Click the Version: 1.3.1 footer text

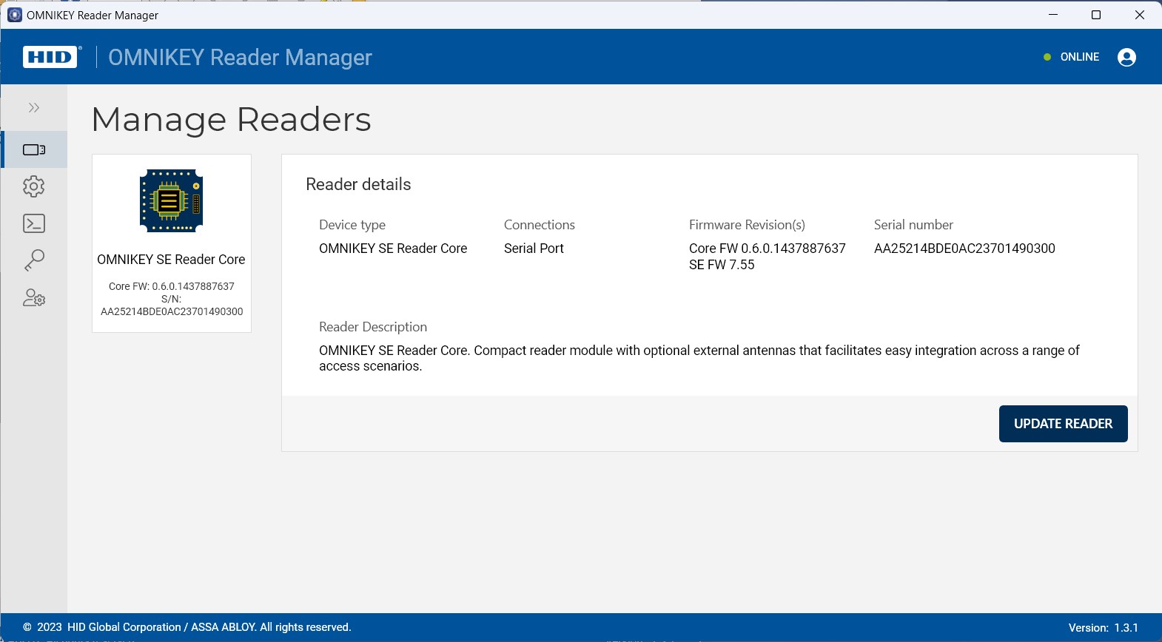tap(1104, 628)
